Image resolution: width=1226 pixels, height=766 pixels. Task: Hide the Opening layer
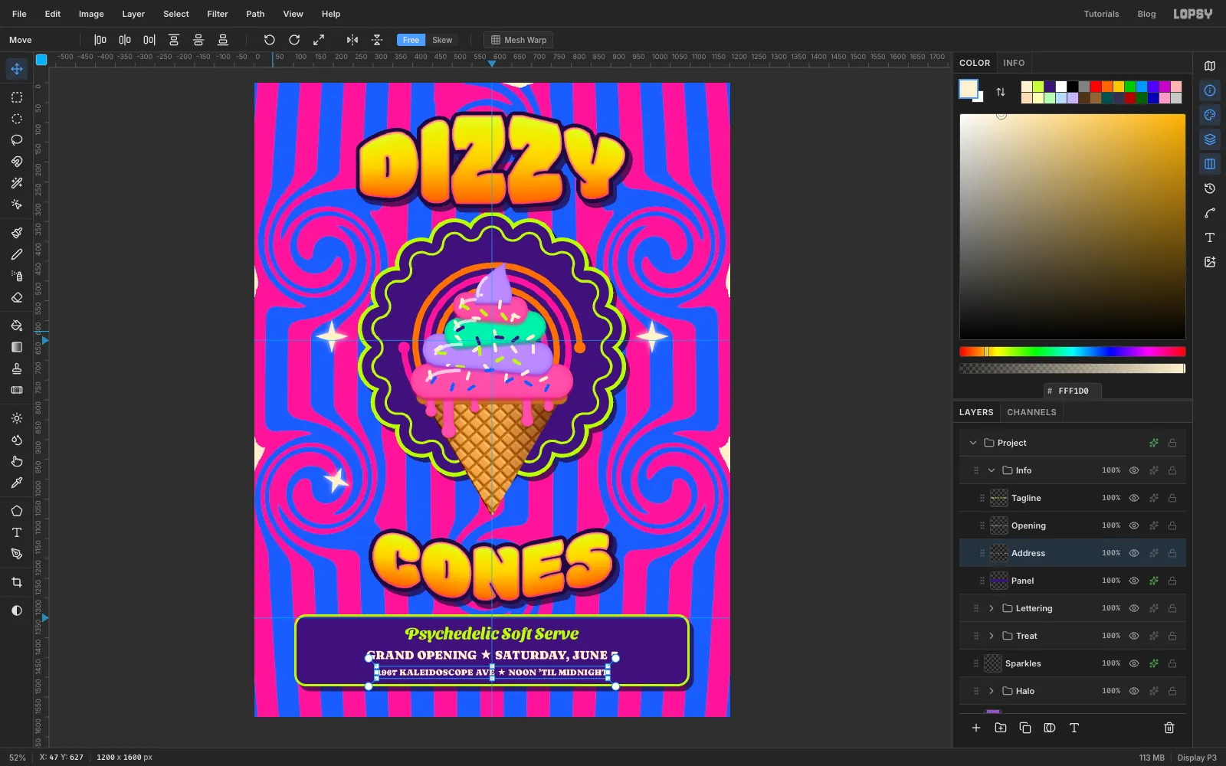point(1134,525)
